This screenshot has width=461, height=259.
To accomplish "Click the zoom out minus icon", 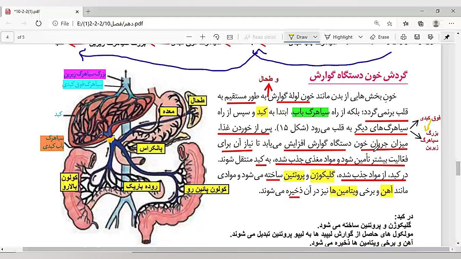I will [189, 37].
